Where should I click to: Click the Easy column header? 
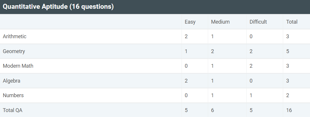(x=190, y=22)
